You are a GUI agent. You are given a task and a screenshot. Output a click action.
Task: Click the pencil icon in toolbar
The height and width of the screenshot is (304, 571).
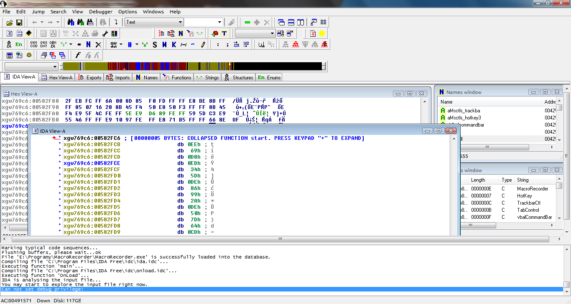[x=203, y=44]
